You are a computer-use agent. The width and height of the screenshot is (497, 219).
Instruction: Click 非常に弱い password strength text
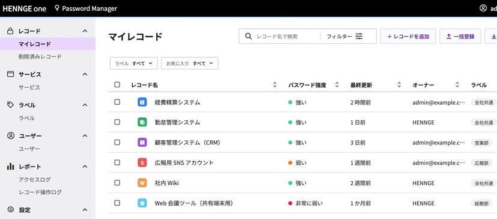(309, 203)
